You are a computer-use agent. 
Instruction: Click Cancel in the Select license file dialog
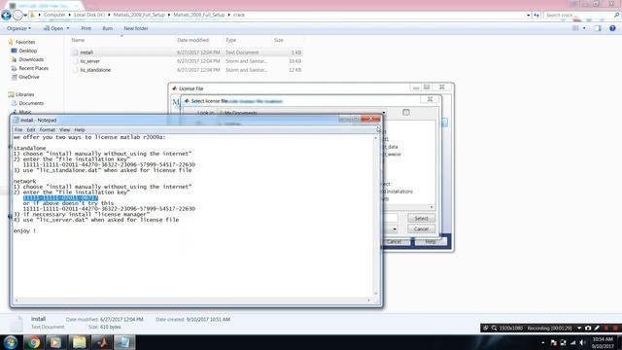pyautogui.click(x=421, y=229)
